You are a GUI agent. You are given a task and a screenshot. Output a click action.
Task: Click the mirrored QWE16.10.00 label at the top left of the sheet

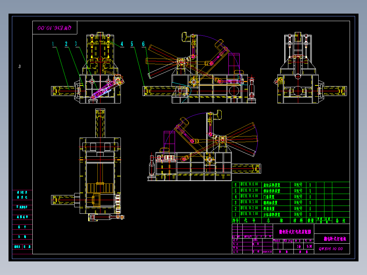[x=54, y=28]
